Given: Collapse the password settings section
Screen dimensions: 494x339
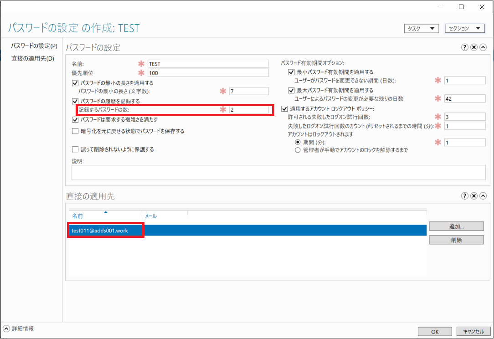Looking at the screenshot, I should tap(483, 47).
